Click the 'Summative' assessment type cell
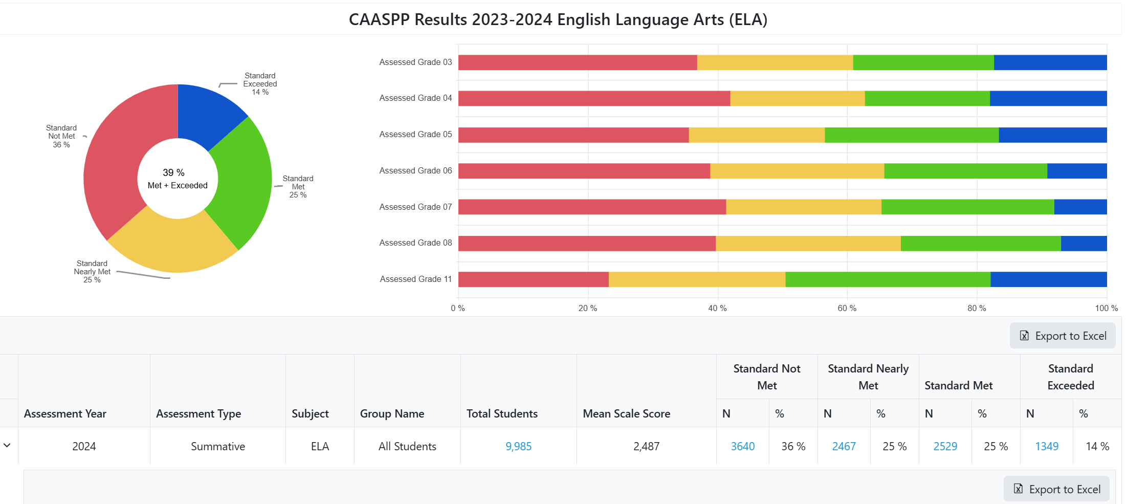The image size is (1127, 504). pos(218,446)
